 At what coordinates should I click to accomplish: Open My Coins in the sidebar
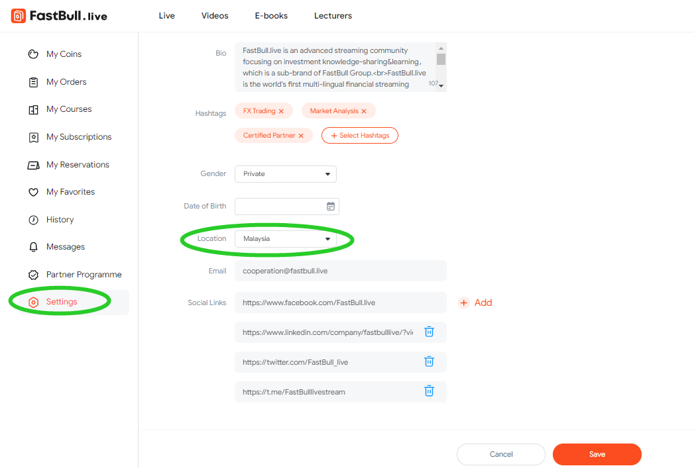64,54
